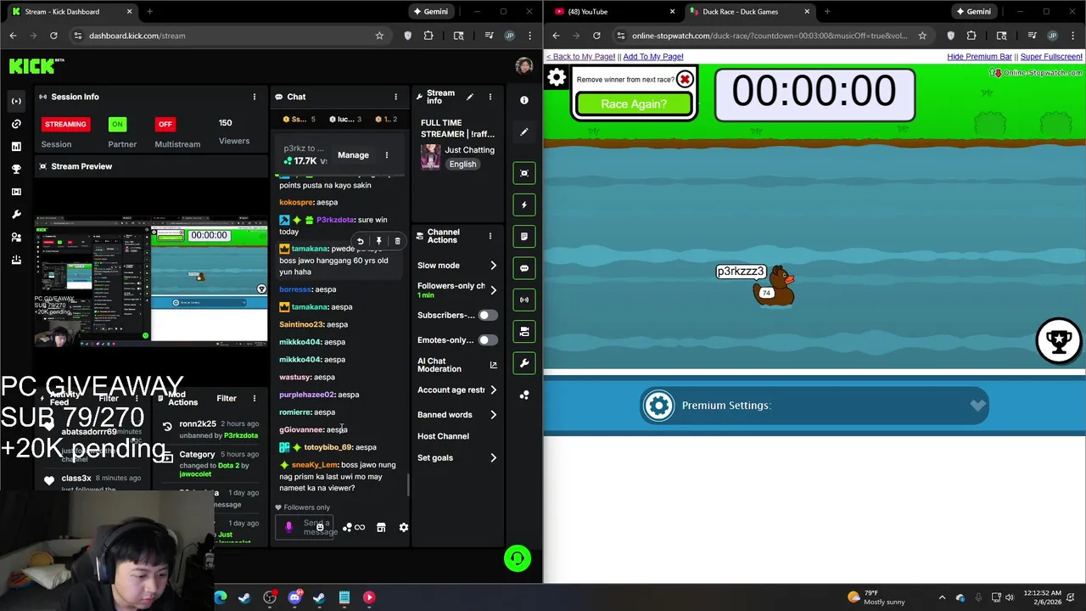Click the chat panel scrollbar

tap(408, 485)
